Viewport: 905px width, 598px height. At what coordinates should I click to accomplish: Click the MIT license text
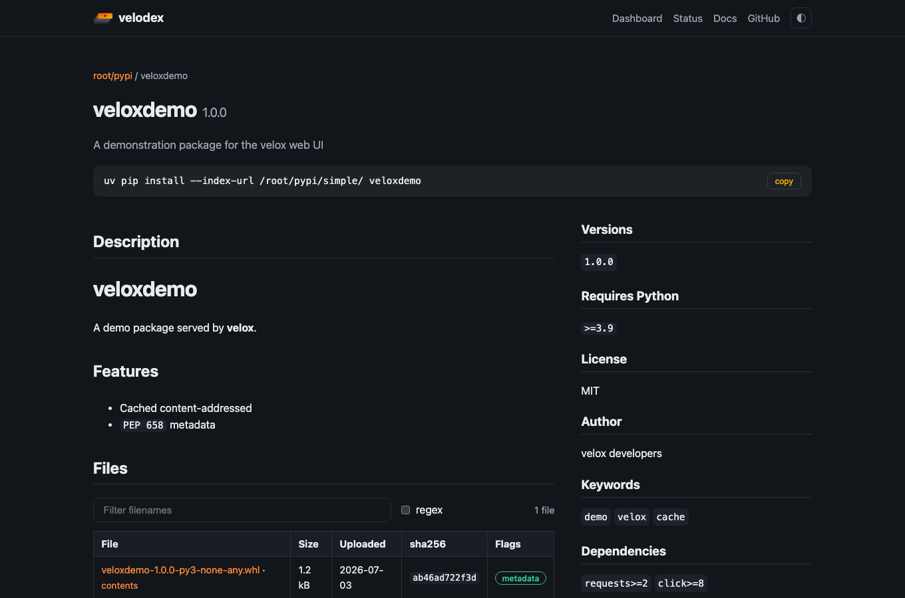(590, 391)
